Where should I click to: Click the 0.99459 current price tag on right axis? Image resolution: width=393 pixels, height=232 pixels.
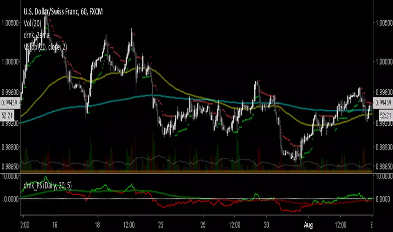pyautogui.click(x=383, y=103)
